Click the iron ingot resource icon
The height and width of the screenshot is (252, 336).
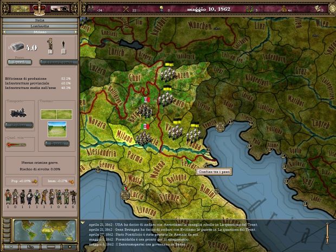click(x=17, y=47)
